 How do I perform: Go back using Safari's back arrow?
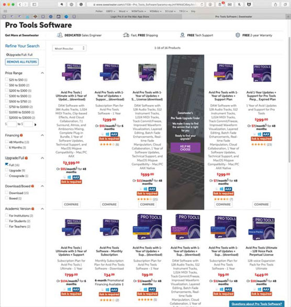click(x=20, y=4)
